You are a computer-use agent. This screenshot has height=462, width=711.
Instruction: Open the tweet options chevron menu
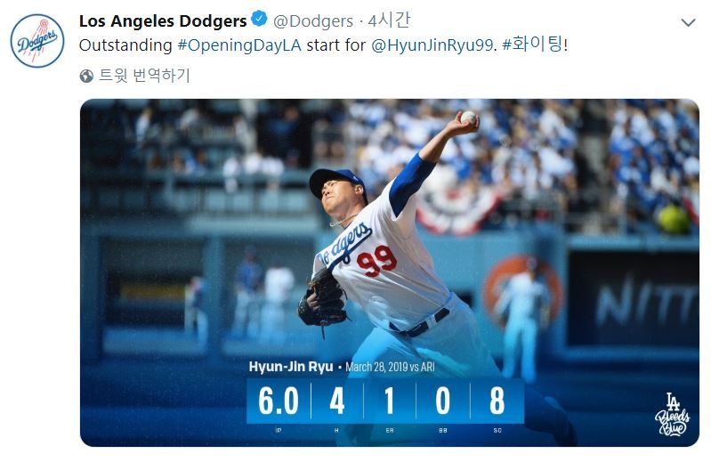point(689,22)
